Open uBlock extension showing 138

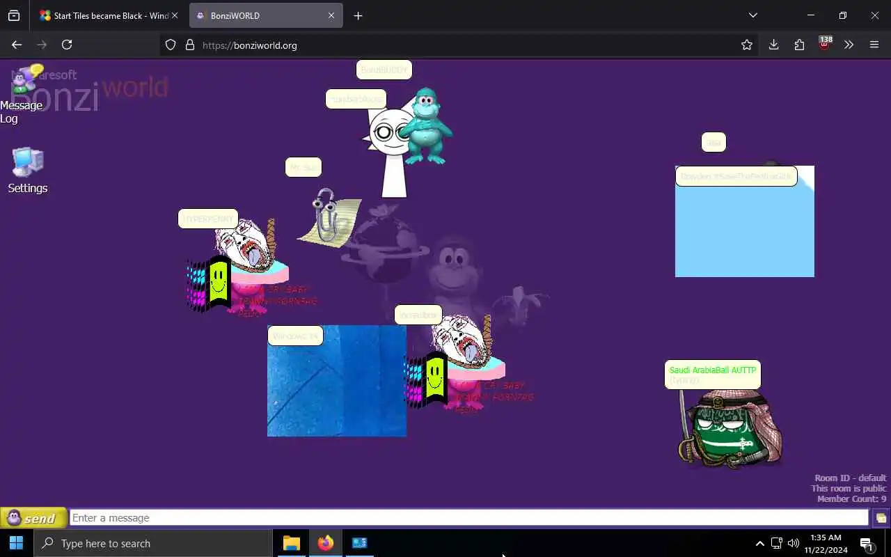click(x=825, y=44)
